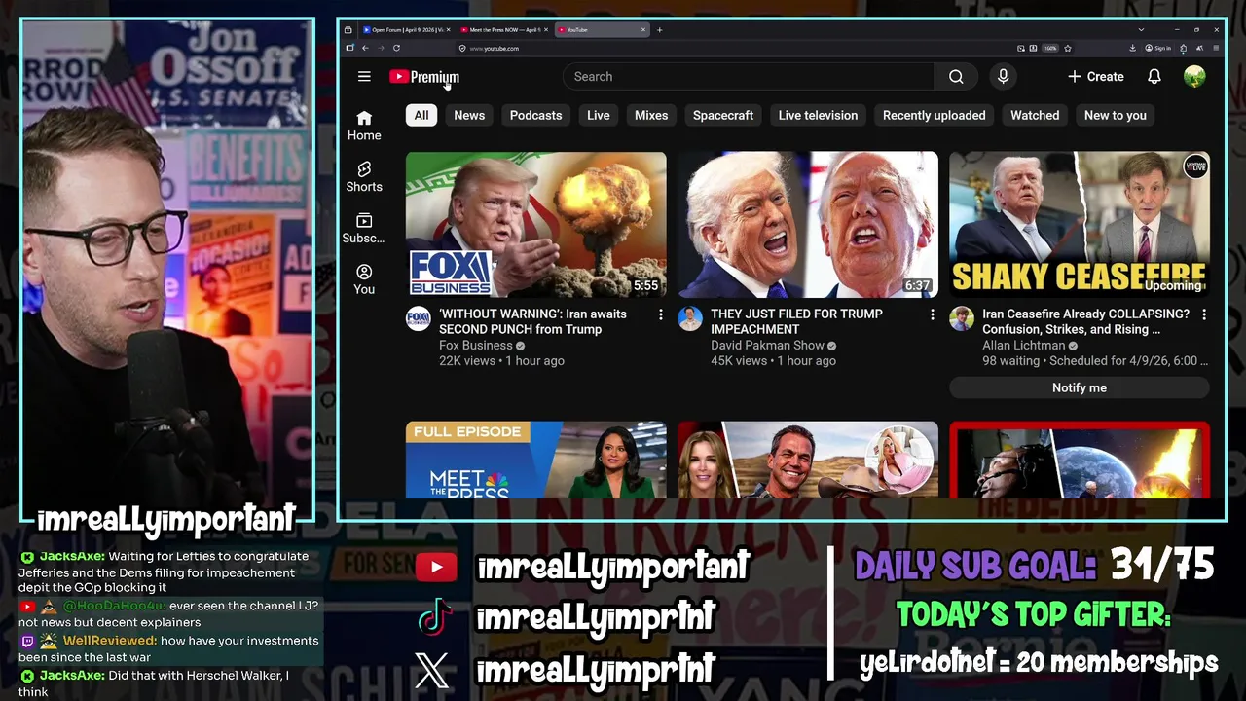
Task: Select the Recently uploaded filter chip
Action: coord(934,115)
